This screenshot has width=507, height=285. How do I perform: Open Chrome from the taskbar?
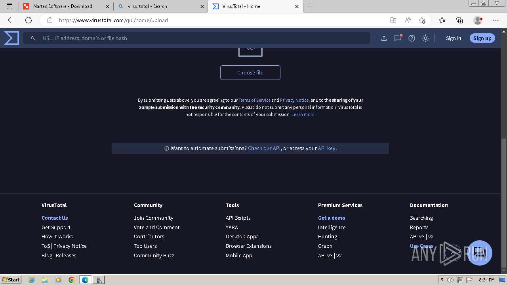coord(71,279)
